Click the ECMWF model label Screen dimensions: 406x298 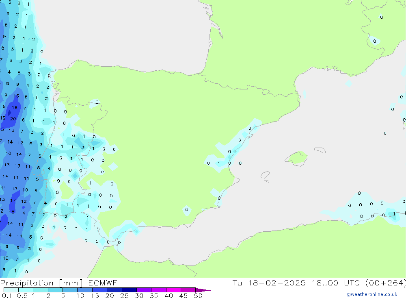point(103,283)
